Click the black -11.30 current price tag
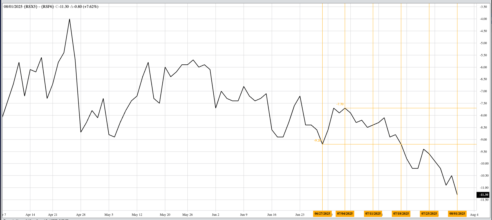The image size is (492, 220). 483,195
